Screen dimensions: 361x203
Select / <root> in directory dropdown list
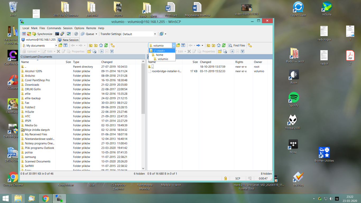pos(162,51)
